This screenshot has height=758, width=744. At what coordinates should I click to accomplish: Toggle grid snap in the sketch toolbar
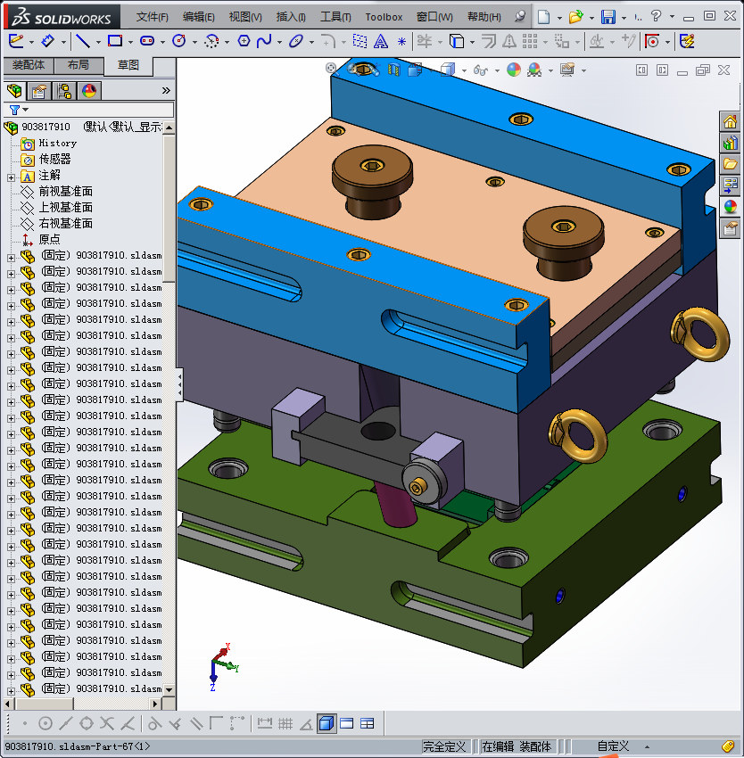tap(285, 723)
